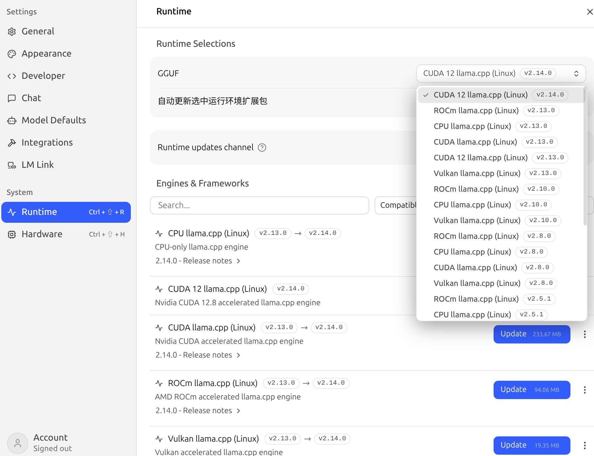Select ROCm llama.cpp v2.5.1 option

click(501, 299)
